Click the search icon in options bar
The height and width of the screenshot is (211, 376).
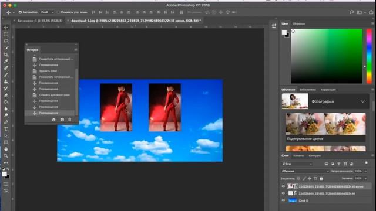(351, 12)
